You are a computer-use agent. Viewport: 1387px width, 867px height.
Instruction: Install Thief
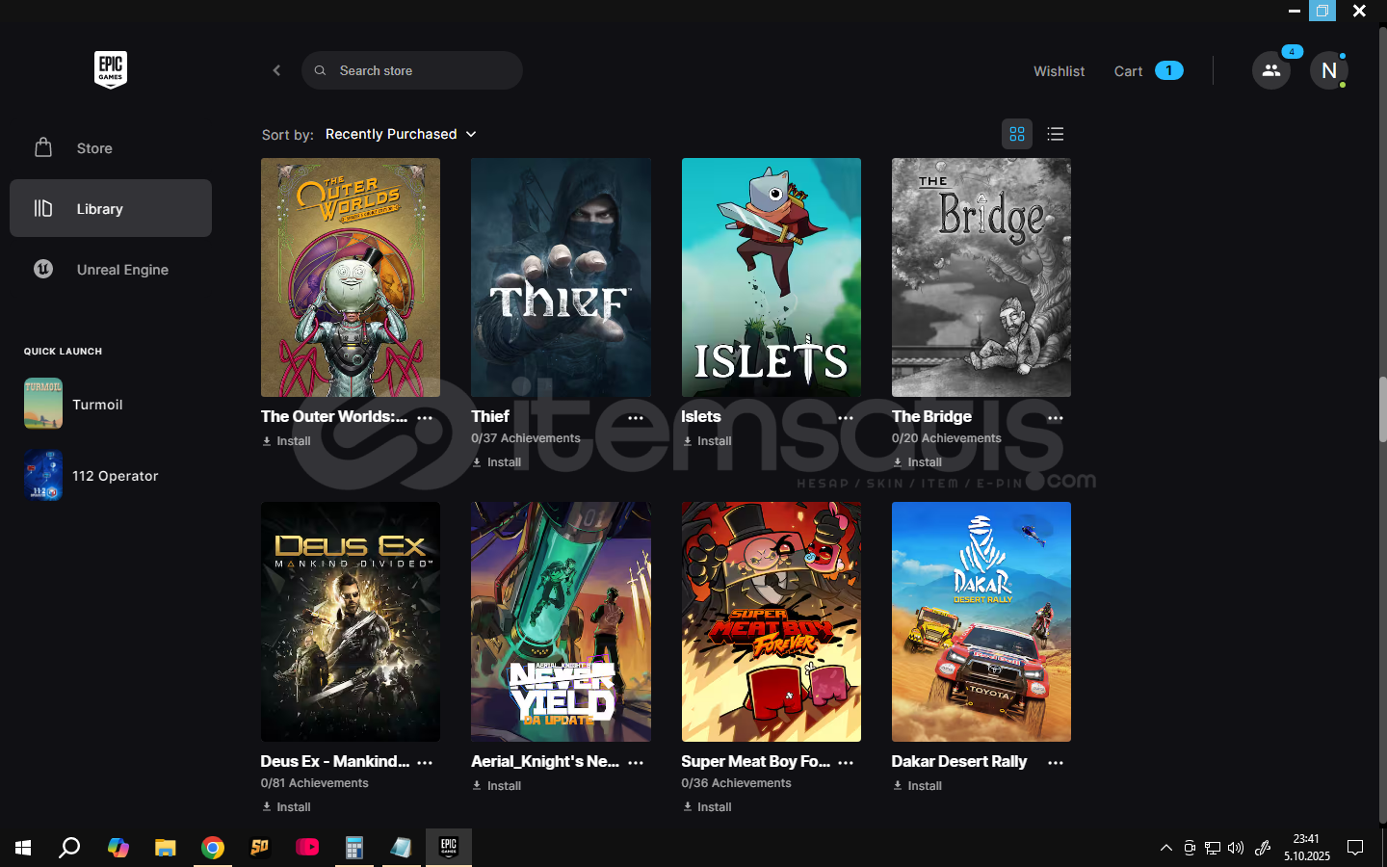pos(496,462)
